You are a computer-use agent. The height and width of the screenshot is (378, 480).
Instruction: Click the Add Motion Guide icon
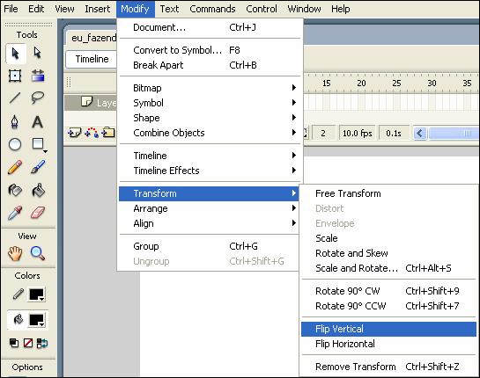click(x=92, y=133)
